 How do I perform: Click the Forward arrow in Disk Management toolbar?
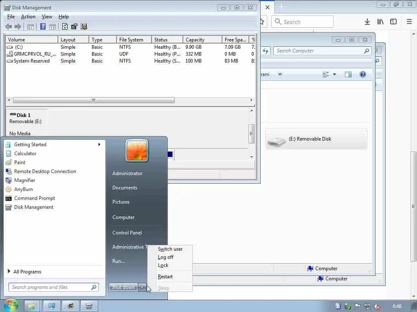click(18, 26)
